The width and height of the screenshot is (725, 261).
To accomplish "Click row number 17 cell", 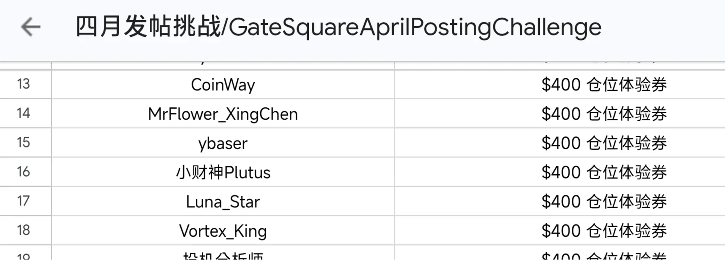I will 25,201.
